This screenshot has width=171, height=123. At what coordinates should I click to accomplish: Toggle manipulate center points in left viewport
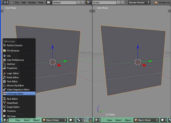(x=85, y=120)
